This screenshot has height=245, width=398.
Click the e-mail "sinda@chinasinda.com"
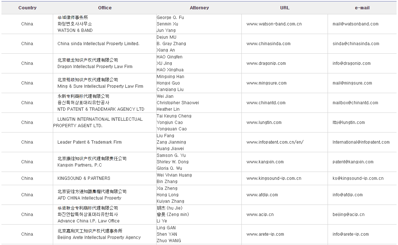coord(356,44)
